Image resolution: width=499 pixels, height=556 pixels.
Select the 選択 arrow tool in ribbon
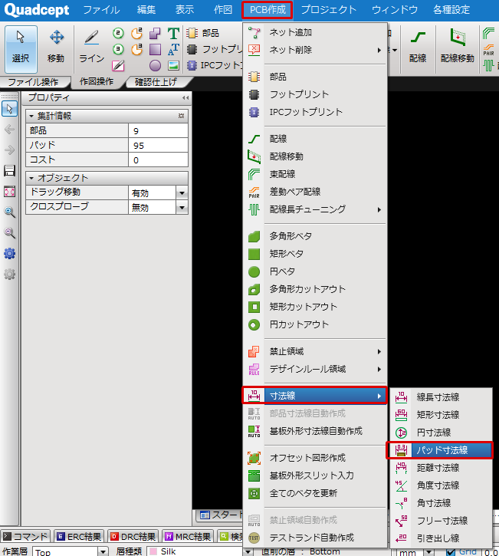click(21, 49)
